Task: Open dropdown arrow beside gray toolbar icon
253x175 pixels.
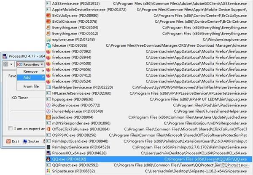Action: 11,64
